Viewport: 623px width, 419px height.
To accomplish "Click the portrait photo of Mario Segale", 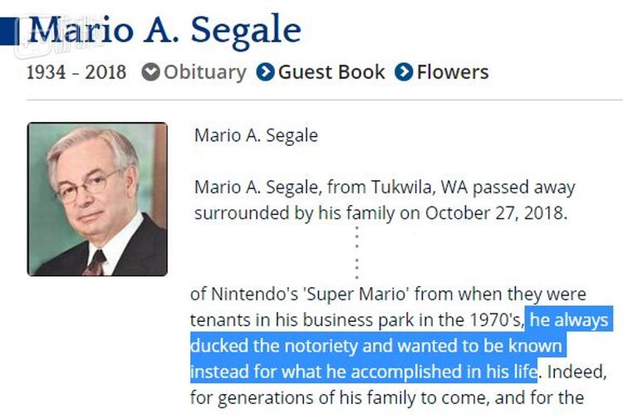I will coord(97,199).
